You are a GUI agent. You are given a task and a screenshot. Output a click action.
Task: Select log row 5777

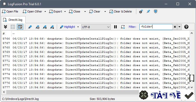pos(96,87)
